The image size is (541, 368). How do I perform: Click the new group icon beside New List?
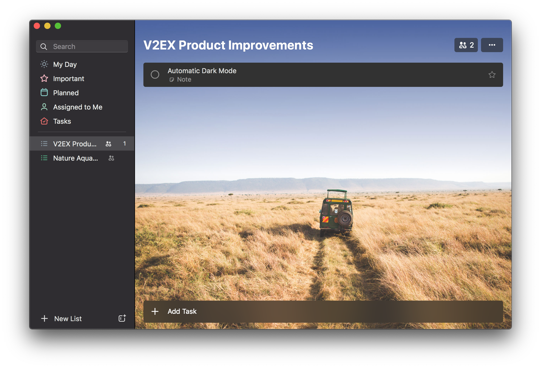(122, 318)
